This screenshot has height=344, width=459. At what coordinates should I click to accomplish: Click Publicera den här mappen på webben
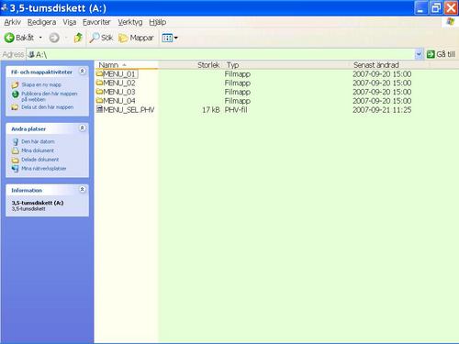point(50,96)
